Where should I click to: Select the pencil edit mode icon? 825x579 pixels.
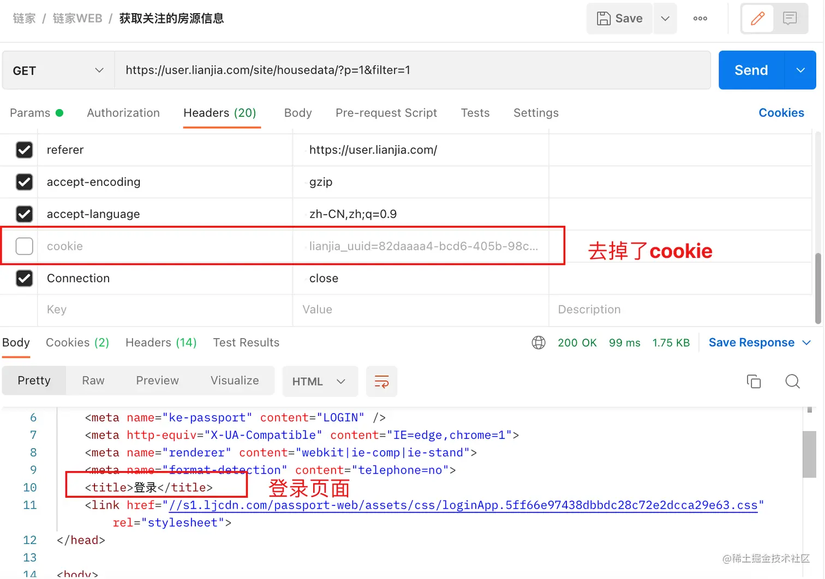pos(757,19)
